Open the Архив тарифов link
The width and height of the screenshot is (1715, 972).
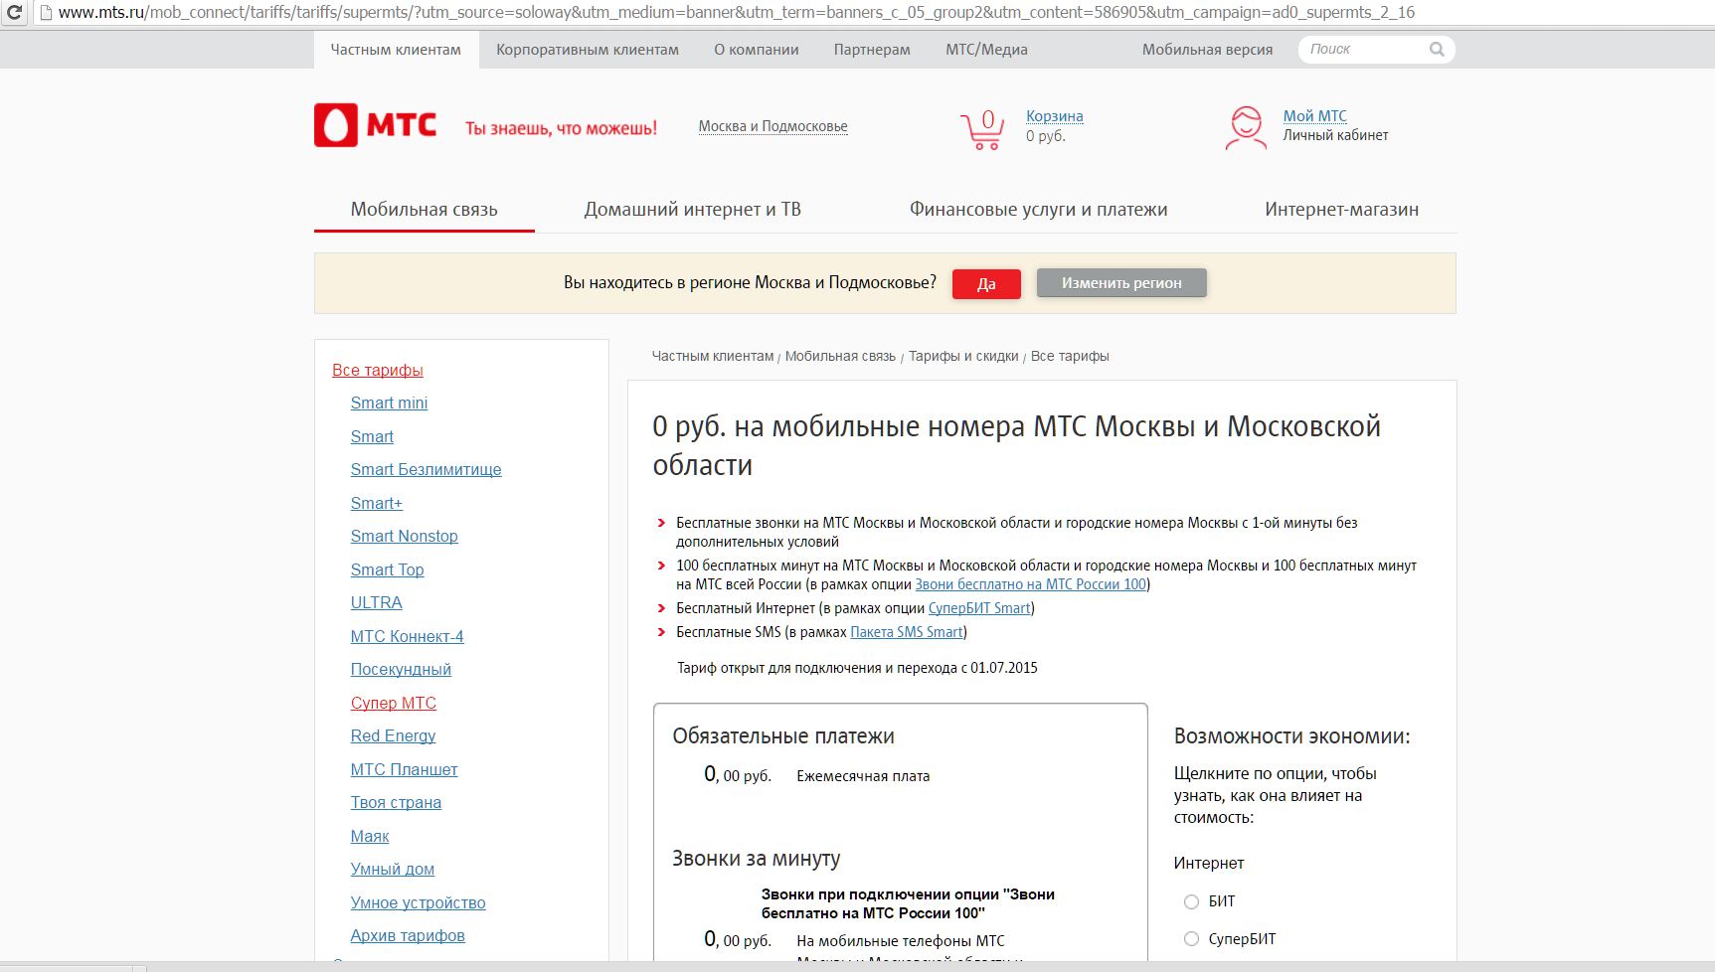408,935
